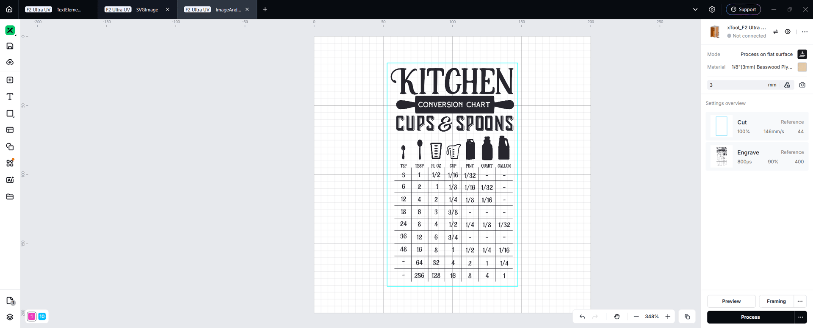813x328 pixels.
Task: Select the rectangle shape tool
Action: (x=10, y=113)
